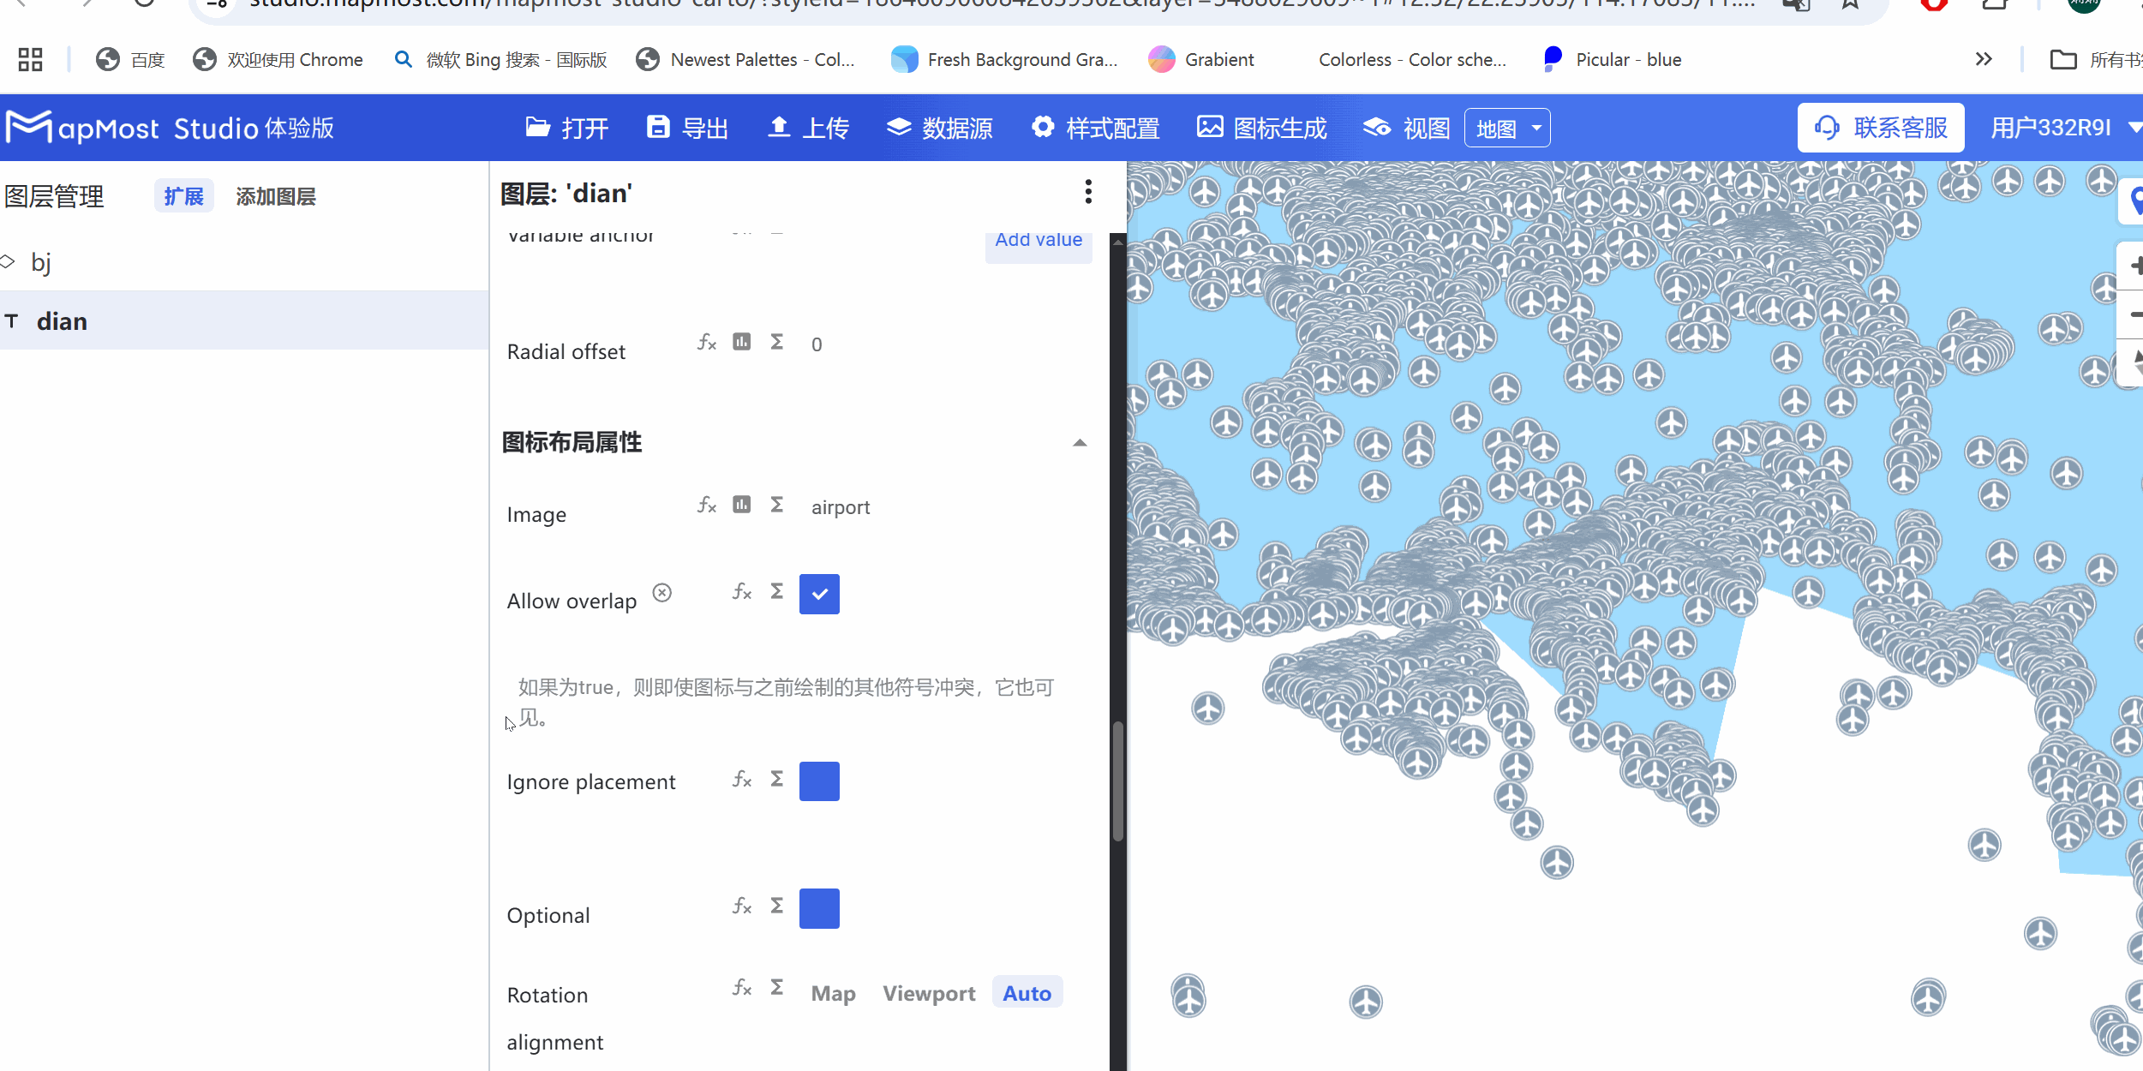The width and height of the screenshot is (2143, 1071).
Task: Contact support via 联系客服 button
Action: coord(1881,127)
